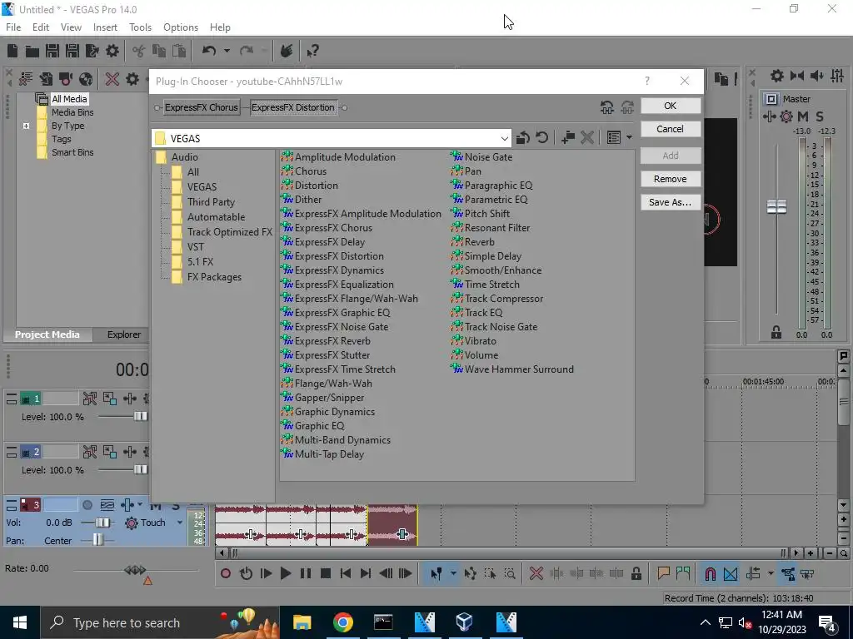Toggle Enable Snapping magnet icon

tap(710, 573)
